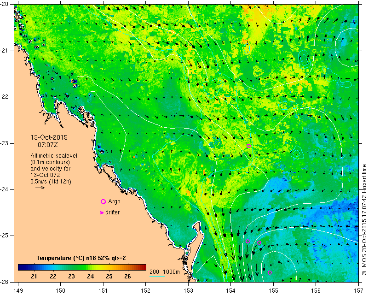The width and height of the screenshot is (368, 295).
Task: Click the '13-Oct-2015' date label
Action: click(x=49, y=137)
